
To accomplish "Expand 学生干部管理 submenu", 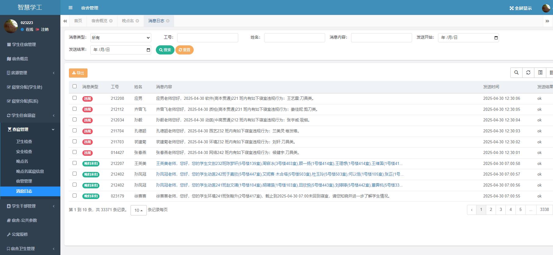I will coord(30,206).
